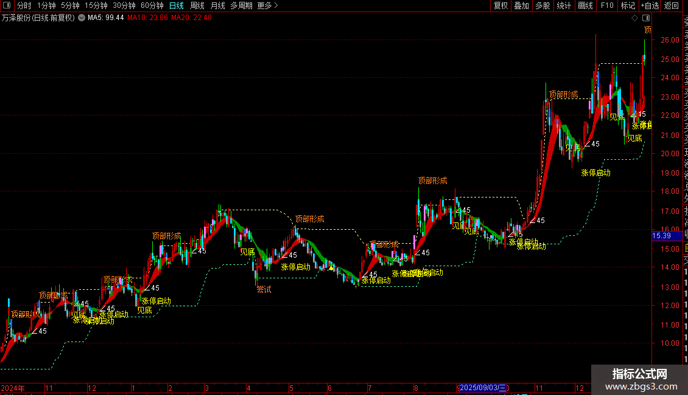Click the 返回 back button
Screen dimensions: 688x395
(672, 5)
